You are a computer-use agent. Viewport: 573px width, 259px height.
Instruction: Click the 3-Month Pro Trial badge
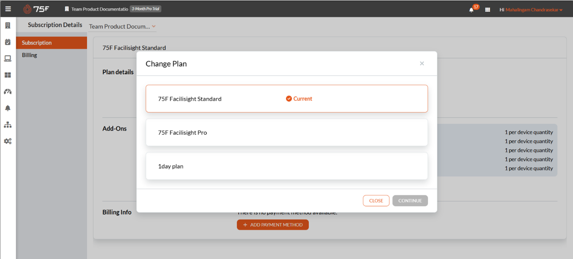point(145,9)
